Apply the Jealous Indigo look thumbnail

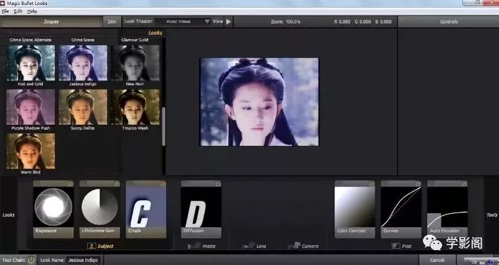(x=83, y=63)
